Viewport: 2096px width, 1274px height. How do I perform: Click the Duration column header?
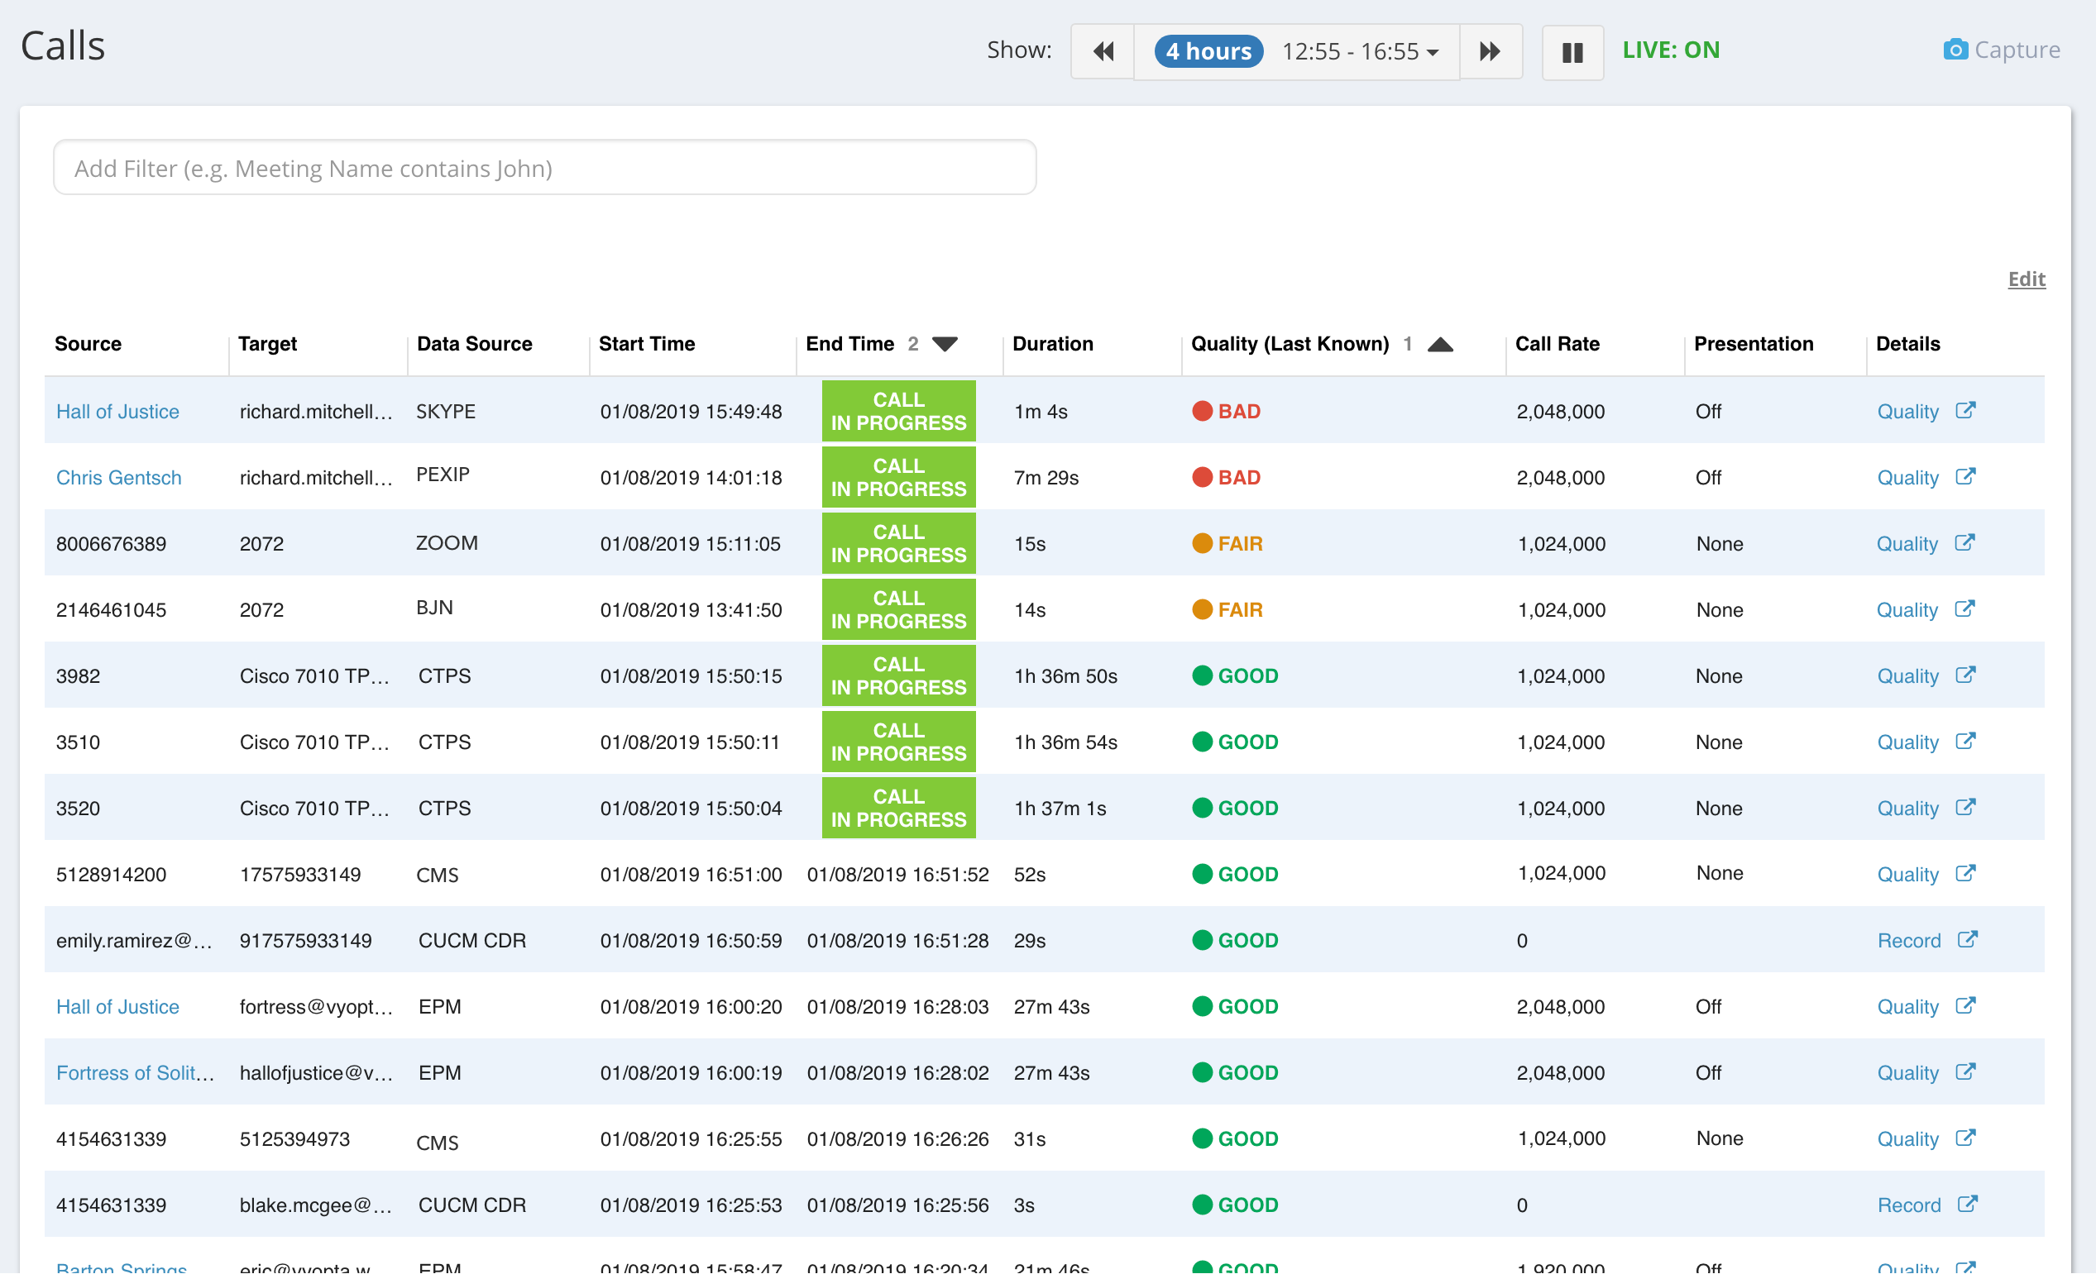click(x=1052, y=344)
